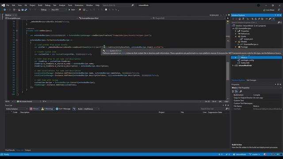Open the Git menu
Screen dimensions: 283x159
pos(26,5)
